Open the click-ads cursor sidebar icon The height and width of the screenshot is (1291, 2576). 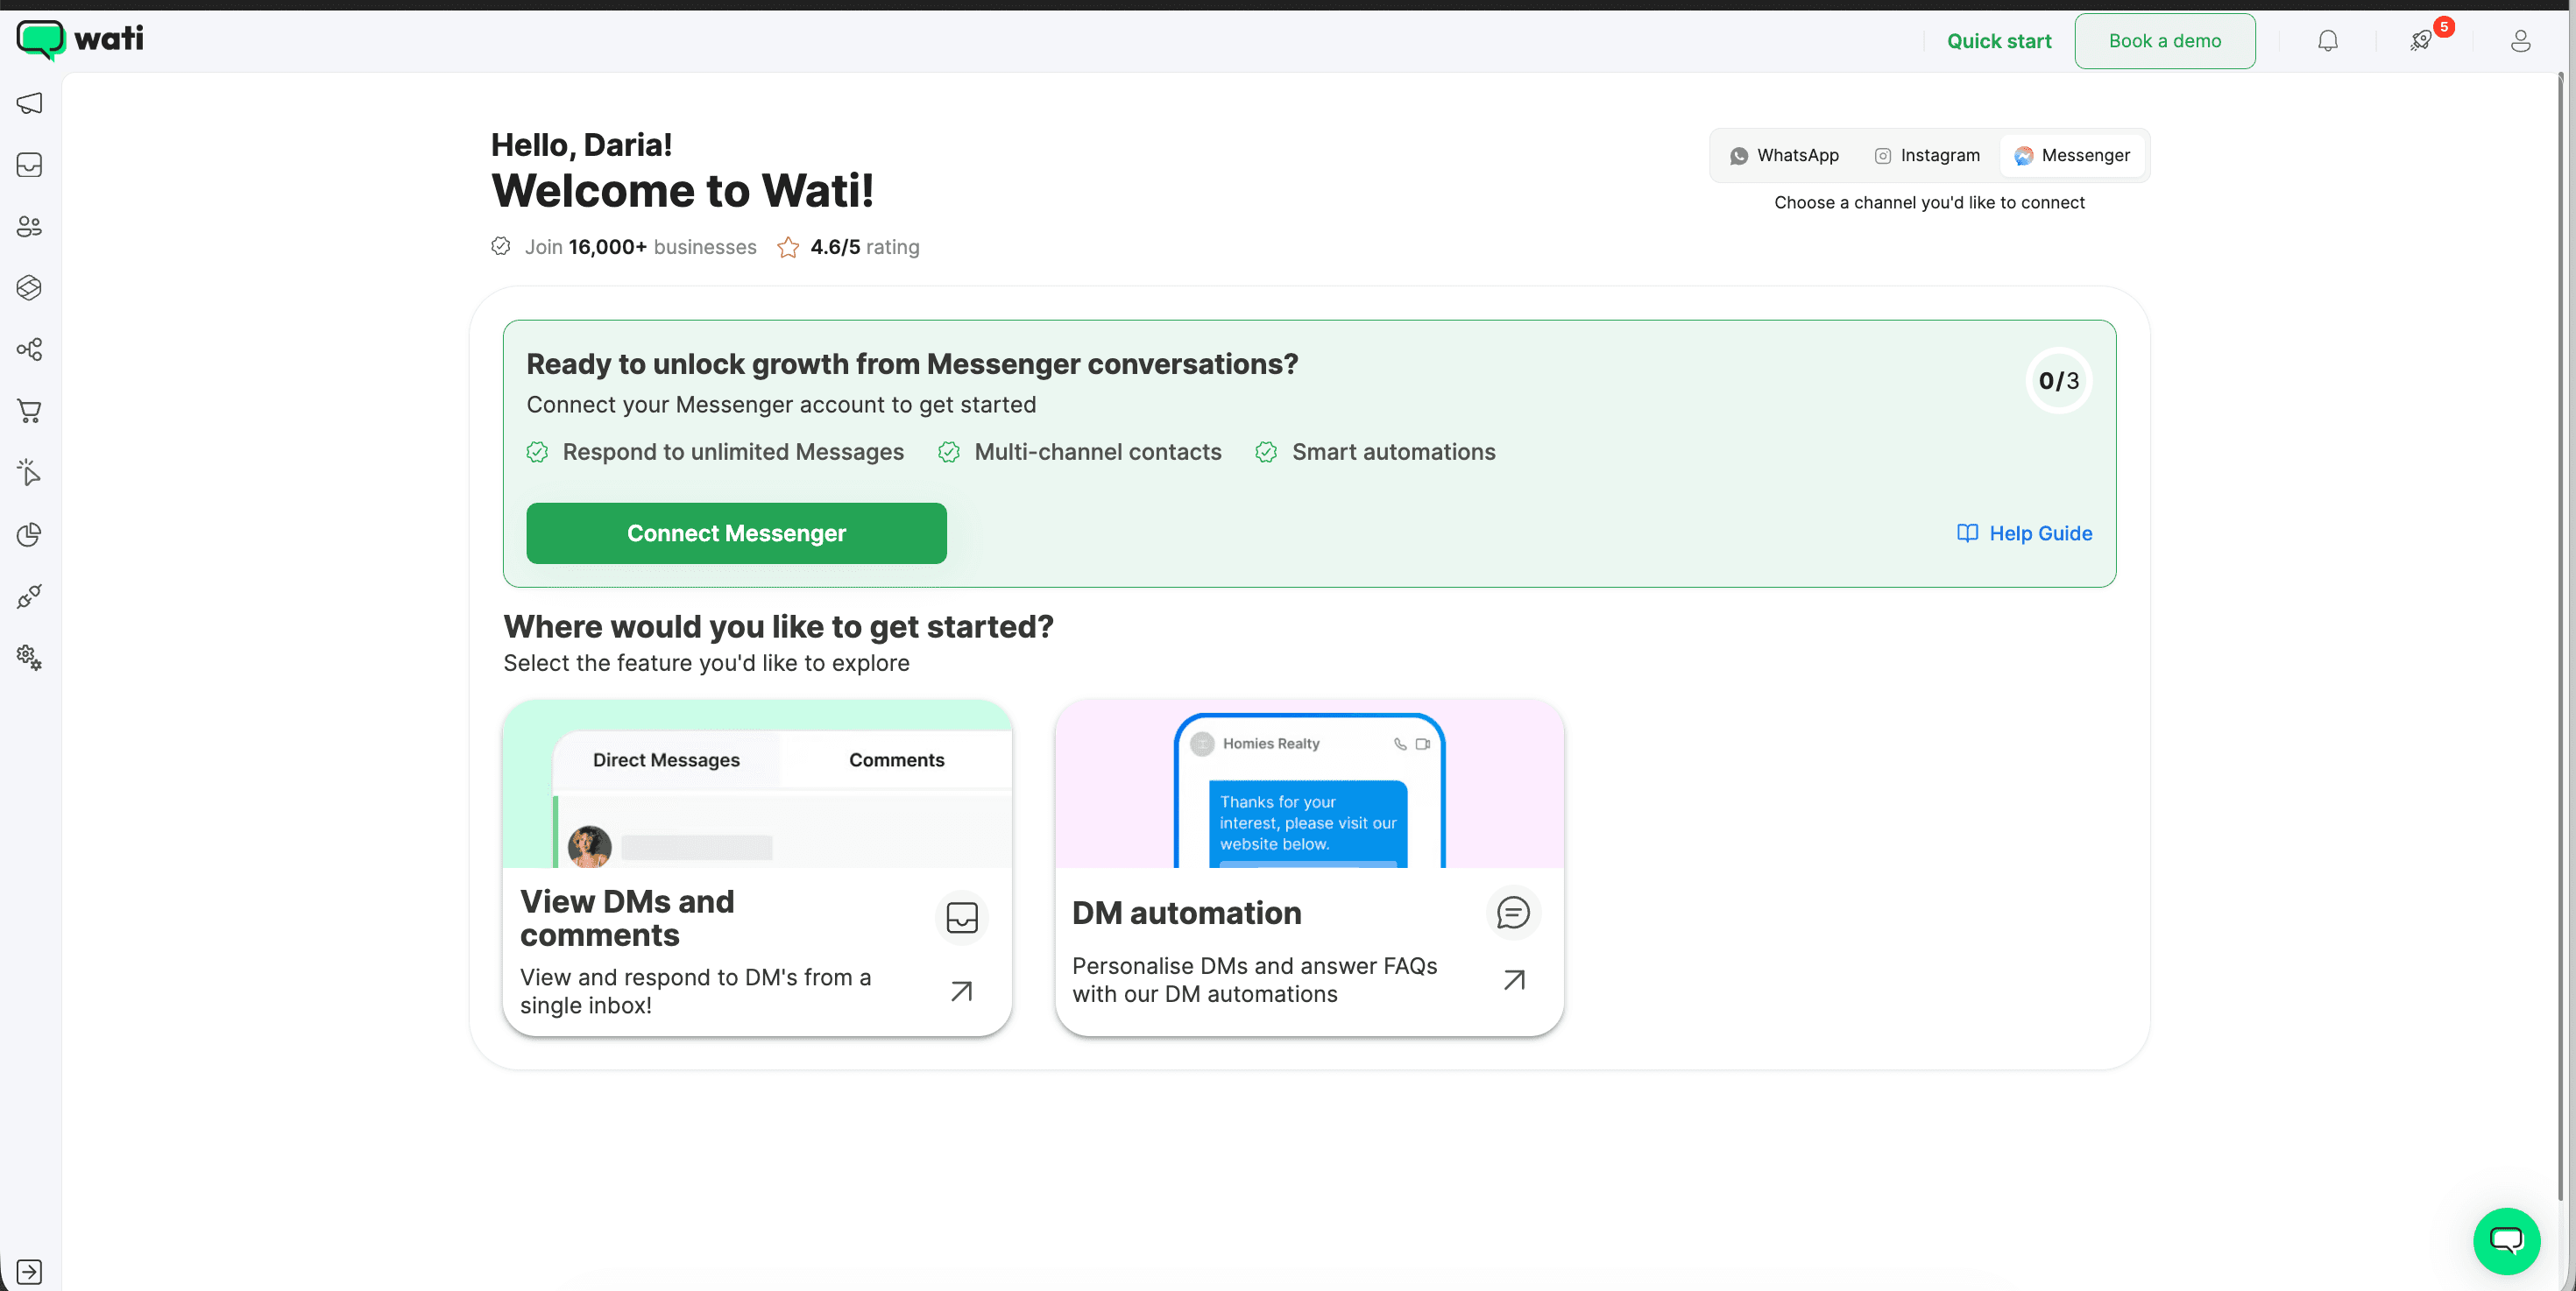(29, 473)
